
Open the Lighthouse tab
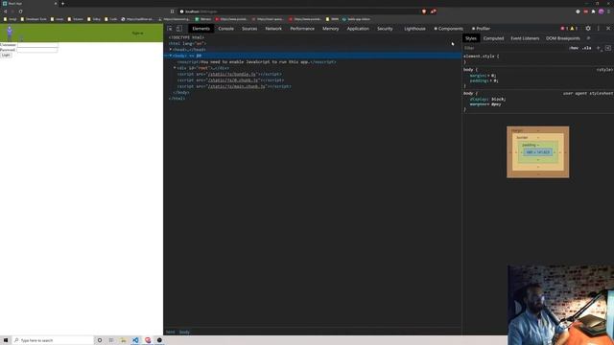pos(414,29)
